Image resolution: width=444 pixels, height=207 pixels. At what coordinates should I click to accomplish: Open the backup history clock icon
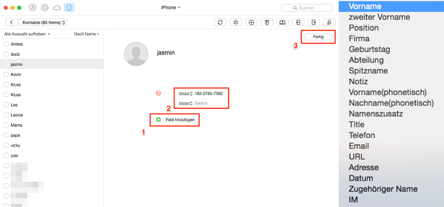[45, 8]
